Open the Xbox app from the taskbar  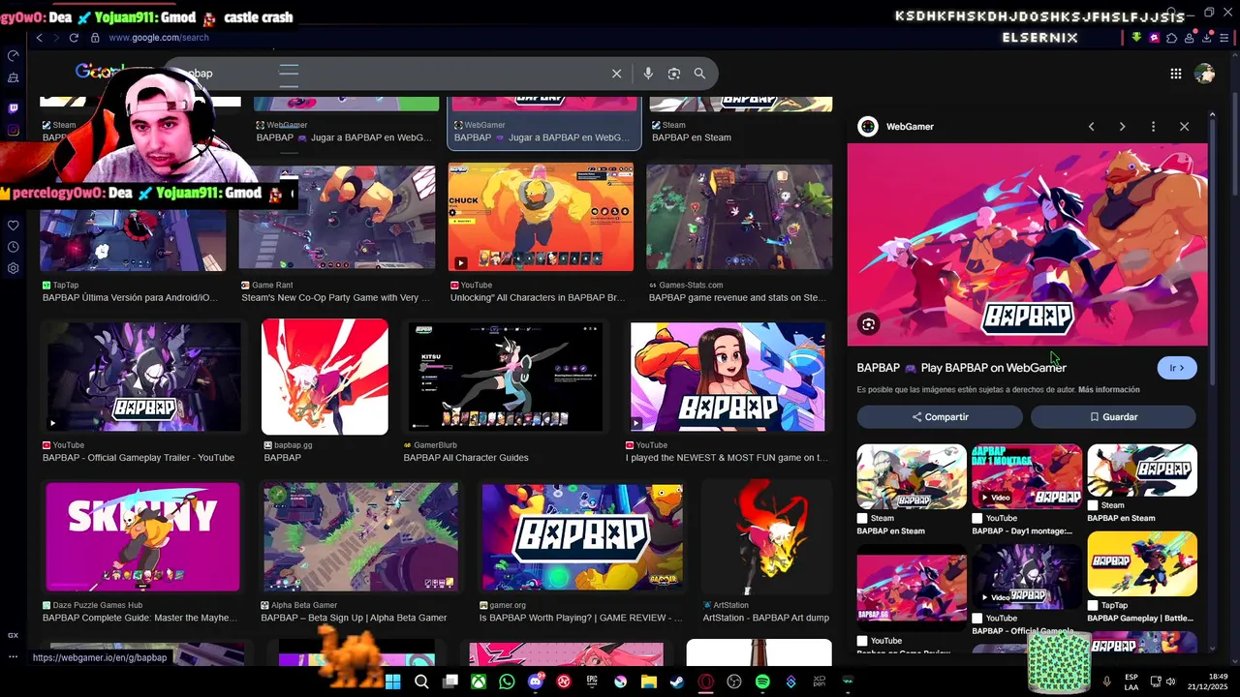479,682
